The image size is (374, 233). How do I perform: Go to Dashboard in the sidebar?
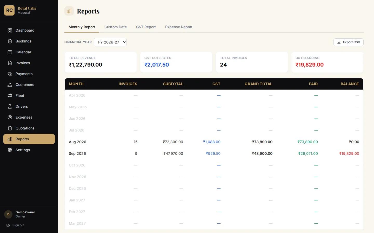point(25,30)
